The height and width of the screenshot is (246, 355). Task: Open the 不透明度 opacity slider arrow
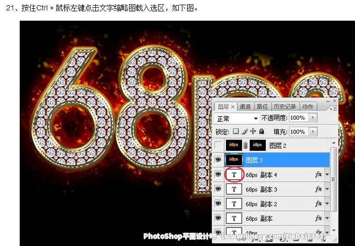point(311,118)
